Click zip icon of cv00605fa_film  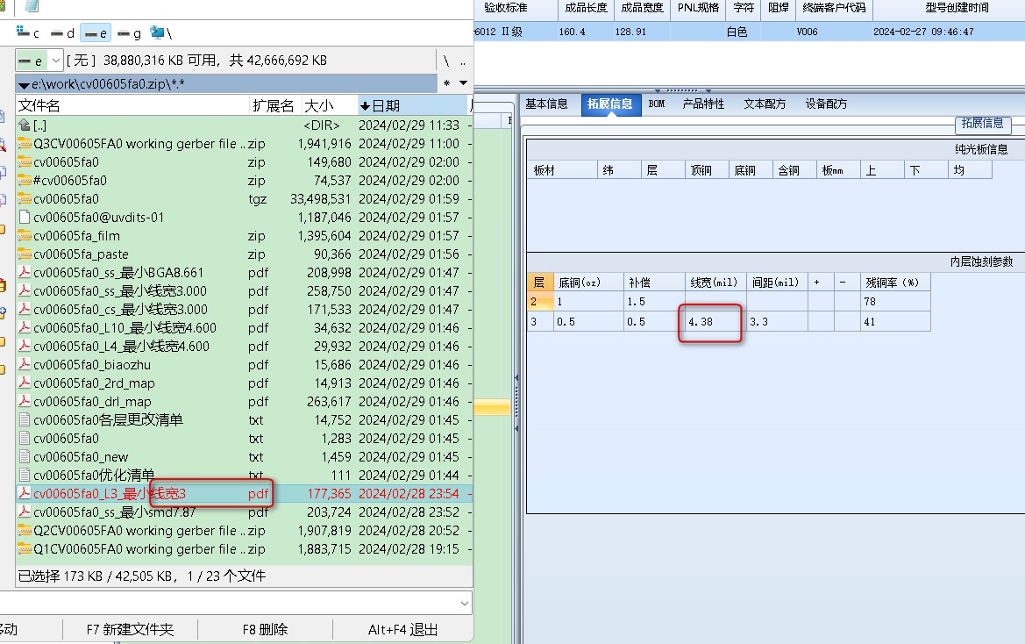point(25,235)
